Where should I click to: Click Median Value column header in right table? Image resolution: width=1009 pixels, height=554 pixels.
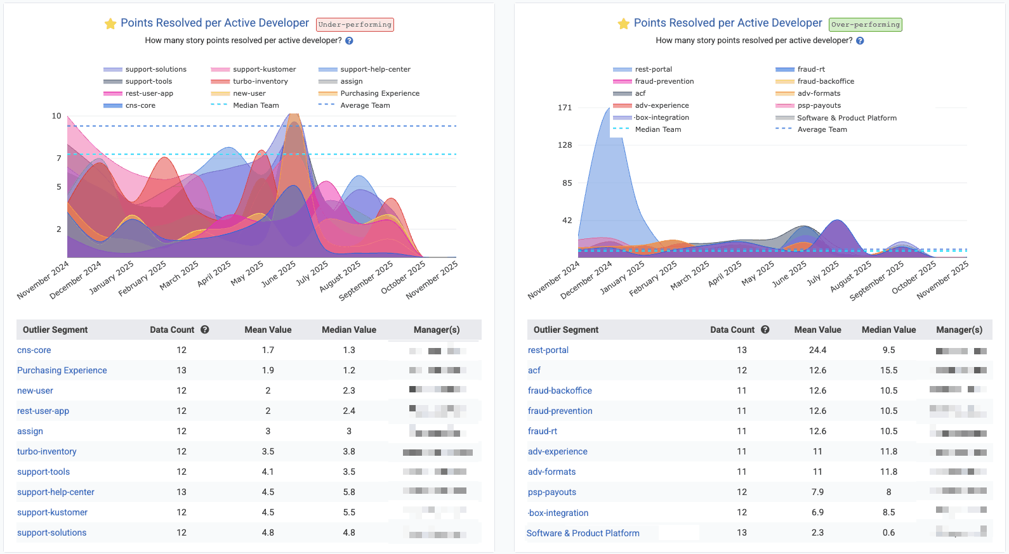tap(888, 330)
